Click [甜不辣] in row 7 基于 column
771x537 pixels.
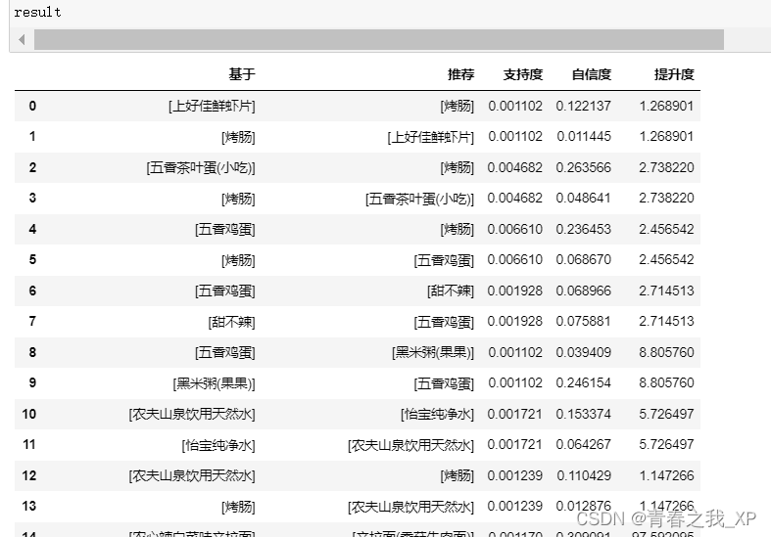coord(231,322)
